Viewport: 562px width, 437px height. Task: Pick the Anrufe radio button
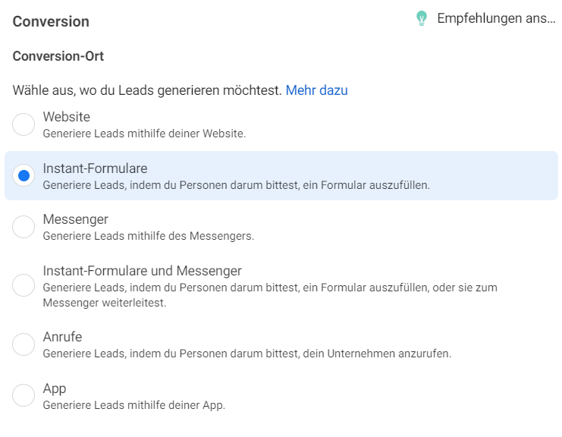(x=24, y=344)
